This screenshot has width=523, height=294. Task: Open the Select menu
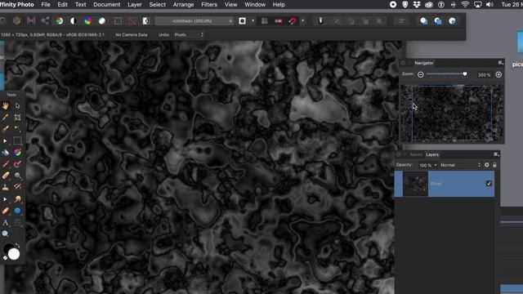pos(158,5)
